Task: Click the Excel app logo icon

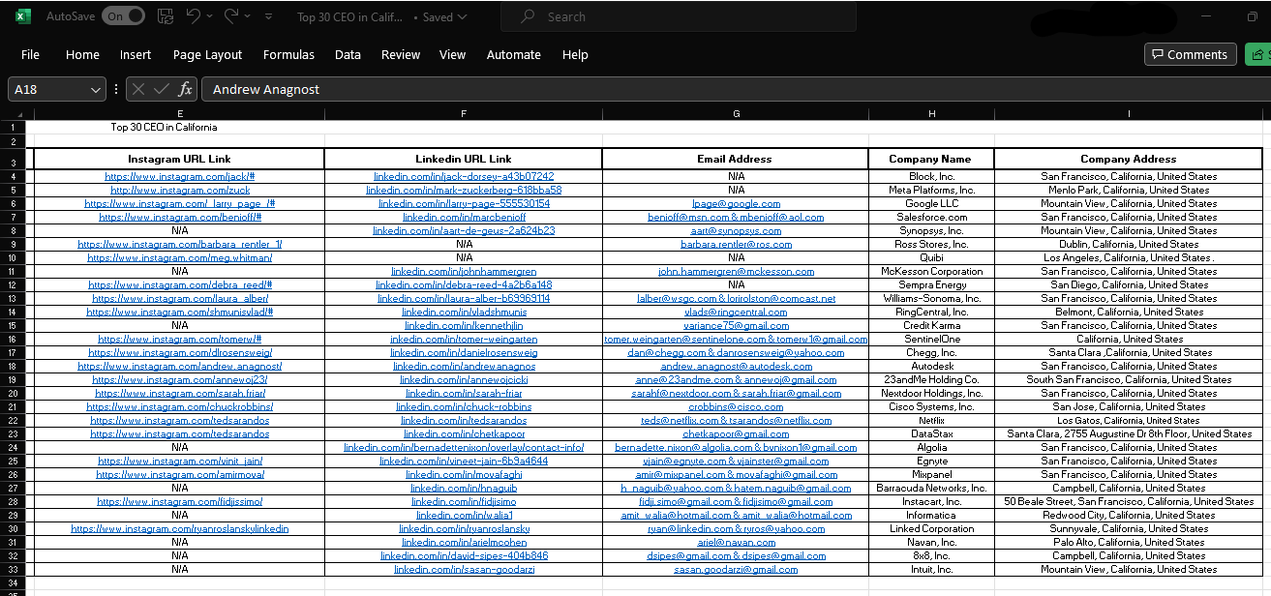Action: pyautogui.click(x=23, y=16)
